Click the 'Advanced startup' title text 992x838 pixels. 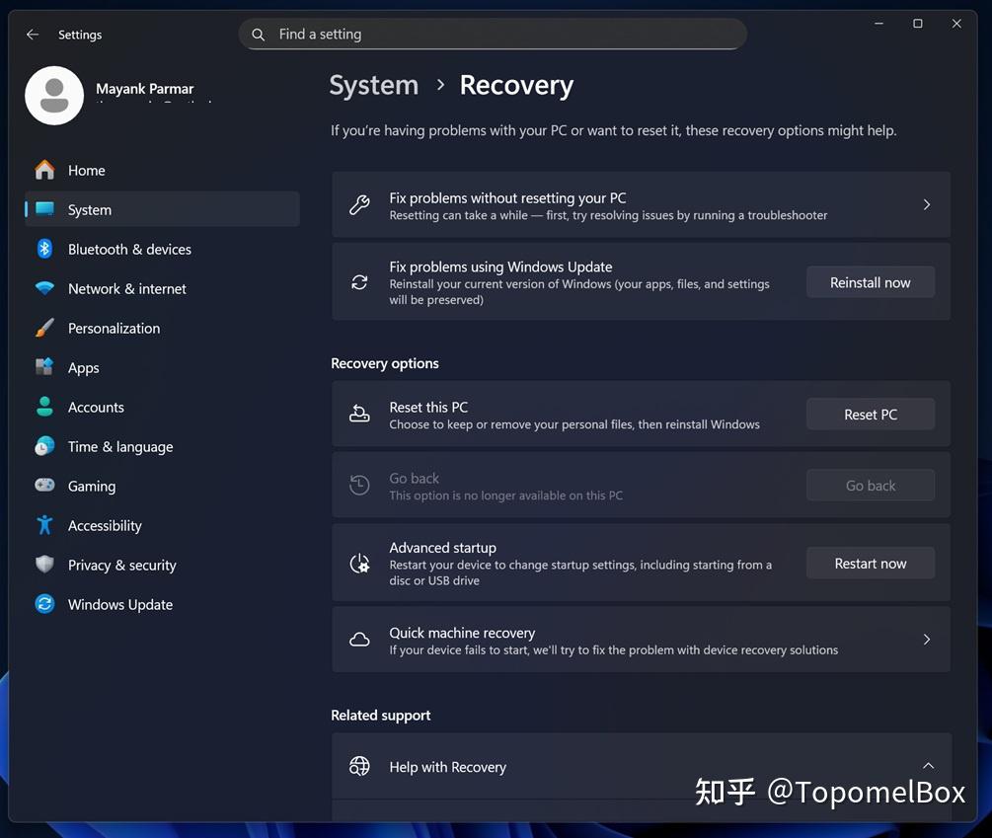[x=442, y=547]
